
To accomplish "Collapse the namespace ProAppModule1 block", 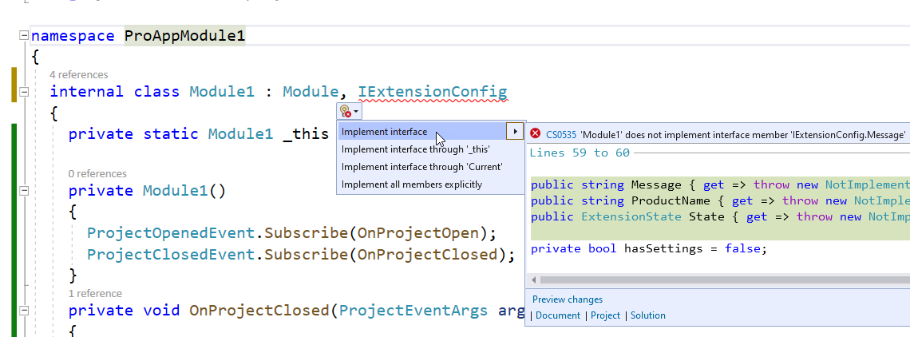I will pos(24,36).
